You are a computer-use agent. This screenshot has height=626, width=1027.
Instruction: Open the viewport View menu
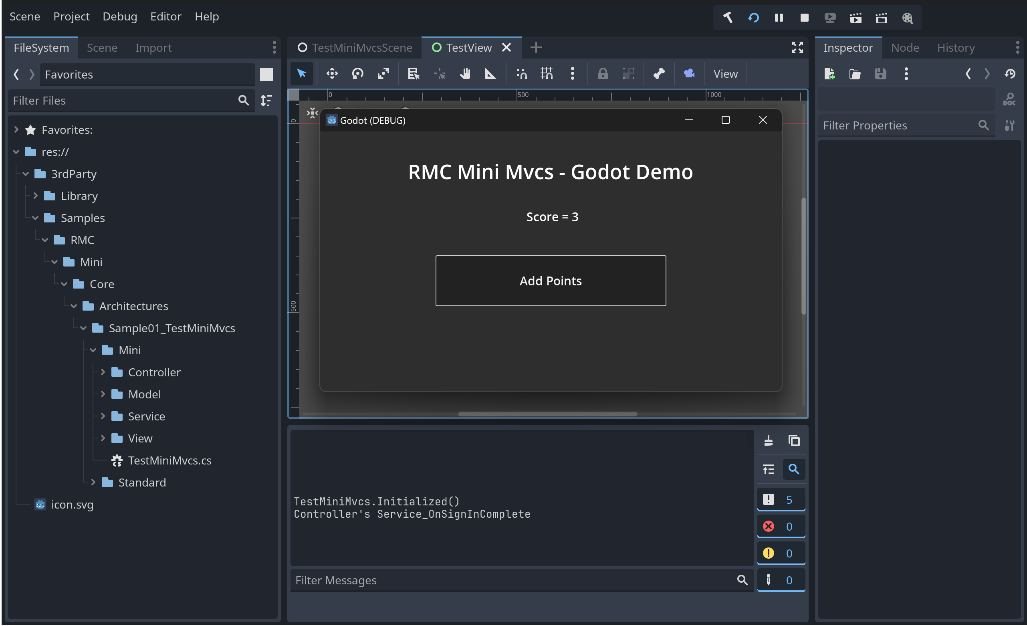coord(725,74)
